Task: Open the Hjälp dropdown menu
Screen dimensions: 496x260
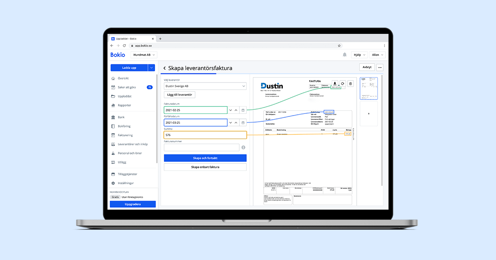Action: (358, 55)
